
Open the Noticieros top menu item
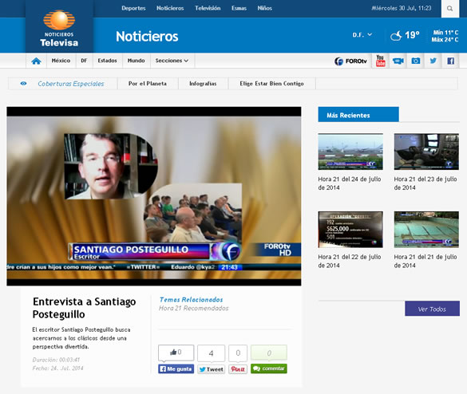click(x=170, y=8)
